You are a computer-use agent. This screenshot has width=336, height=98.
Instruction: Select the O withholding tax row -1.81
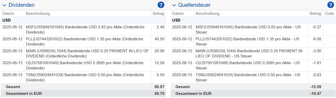coord(253,66)
